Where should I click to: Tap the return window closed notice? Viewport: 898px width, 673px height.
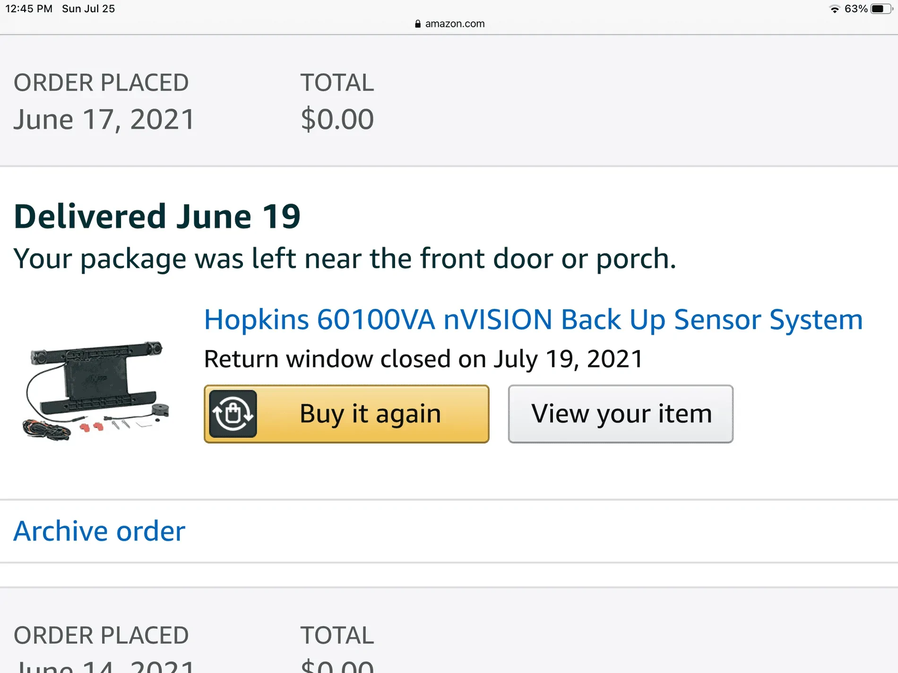pos(423,359)
